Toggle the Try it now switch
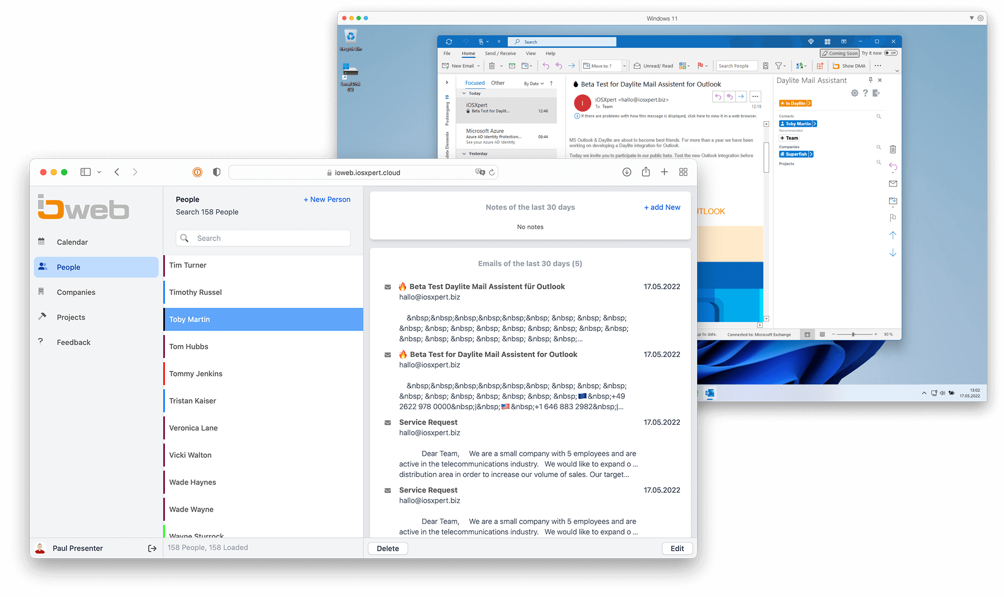Image resolution: width=1004 pixels, height=597 pixels. pyautogui.click(x=891, y=53)
